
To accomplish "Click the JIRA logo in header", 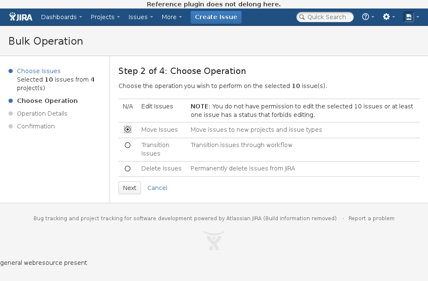I will pyautogui.click(x=21, y=17).
